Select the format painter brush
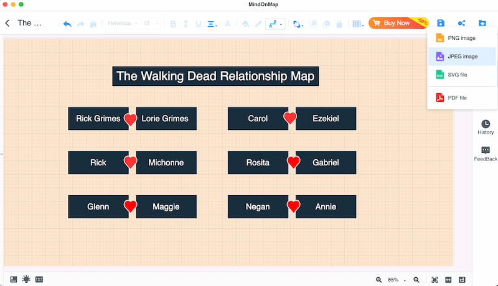 click(93, 24)
